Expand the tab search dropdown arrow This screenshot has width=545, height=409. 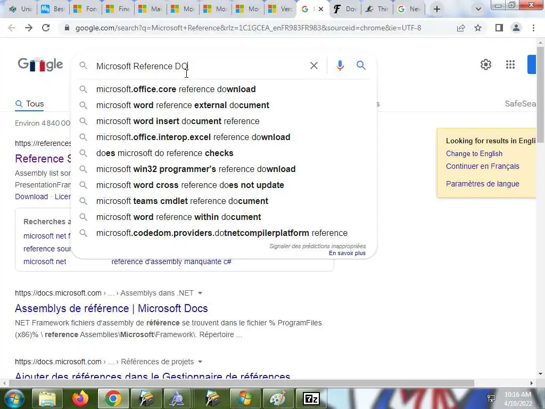click(478, 10)
